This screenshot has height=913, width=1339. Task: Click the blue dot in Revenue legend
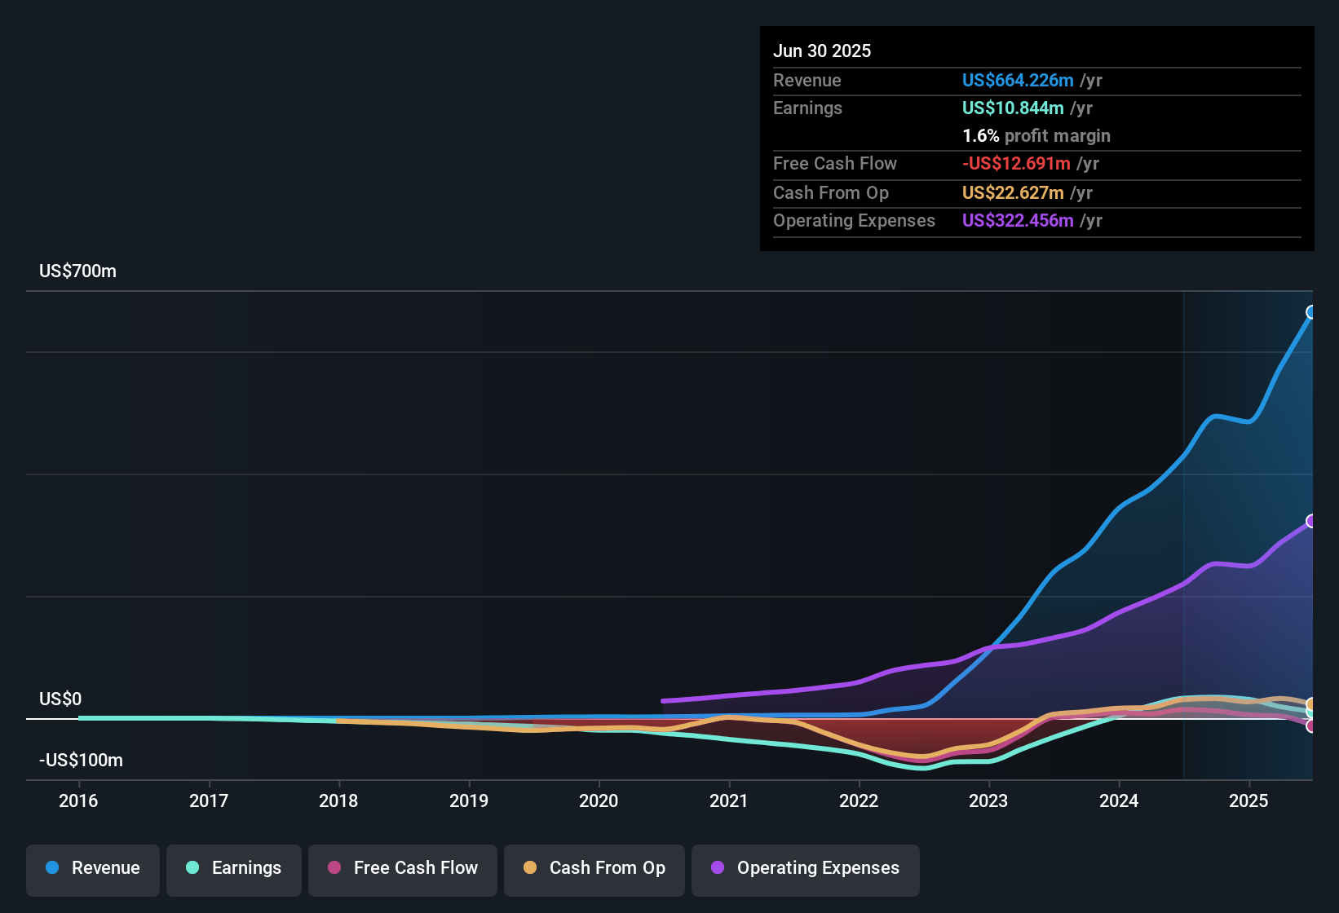pos(52,867)
